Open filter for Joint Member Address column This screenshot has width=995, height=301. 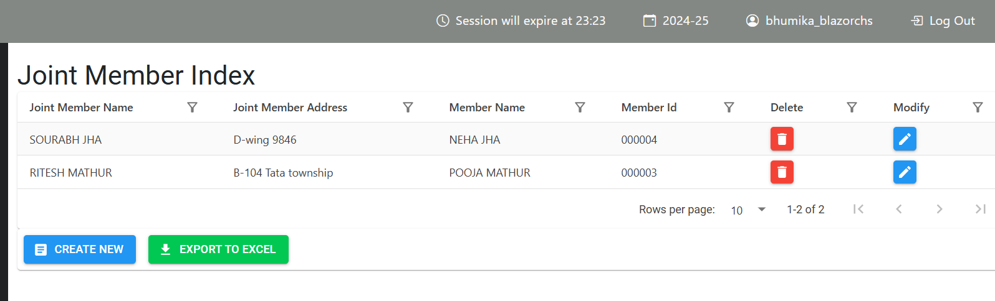click(x=408, y=108)
